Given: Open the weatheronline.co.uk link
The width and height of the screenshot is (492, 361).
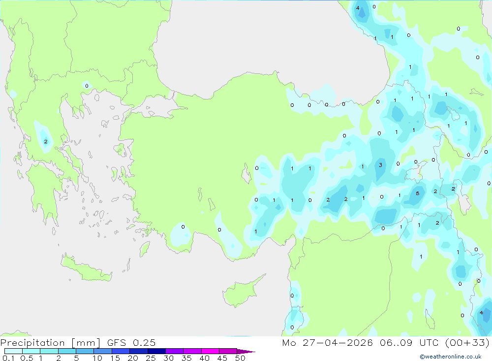Looking at the screenshot, I should pos(451,357).
